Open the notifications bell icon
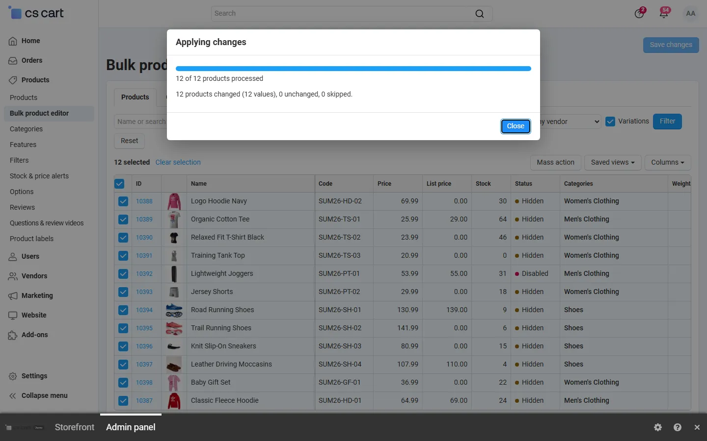This screenshot has height=441, width=707. (664, 13)
